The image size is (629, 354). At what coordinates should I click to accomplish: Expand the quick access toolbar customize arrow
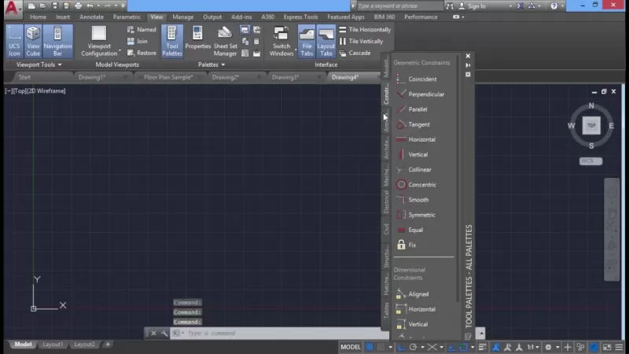click(x=123, y=6)
